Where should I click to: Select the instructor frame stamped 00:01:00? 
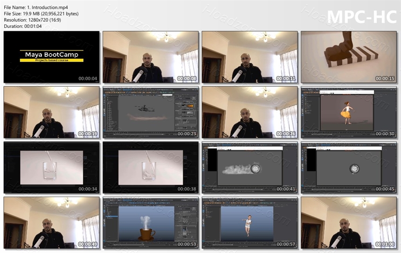(x=349, y=223)
